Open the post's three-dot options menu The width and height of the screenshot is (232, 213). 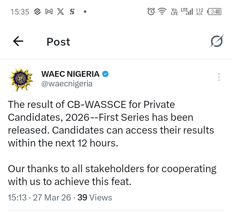[219, 77]
